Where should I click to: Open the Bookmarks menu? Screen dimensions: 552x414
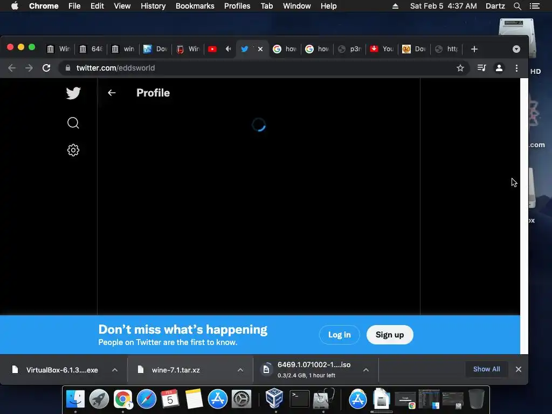[x=195, y=6]
